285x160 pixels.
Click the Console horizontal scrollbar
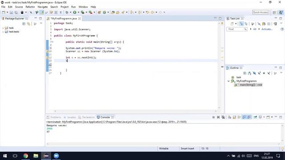click(163, 144)
